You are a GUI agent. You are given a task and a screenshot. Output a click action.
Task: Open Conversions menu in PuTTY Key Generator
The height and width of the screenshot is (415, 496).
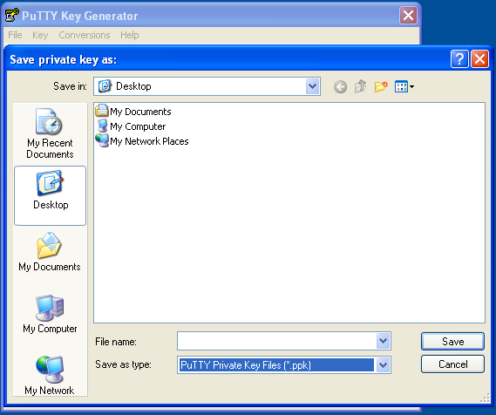85,35
